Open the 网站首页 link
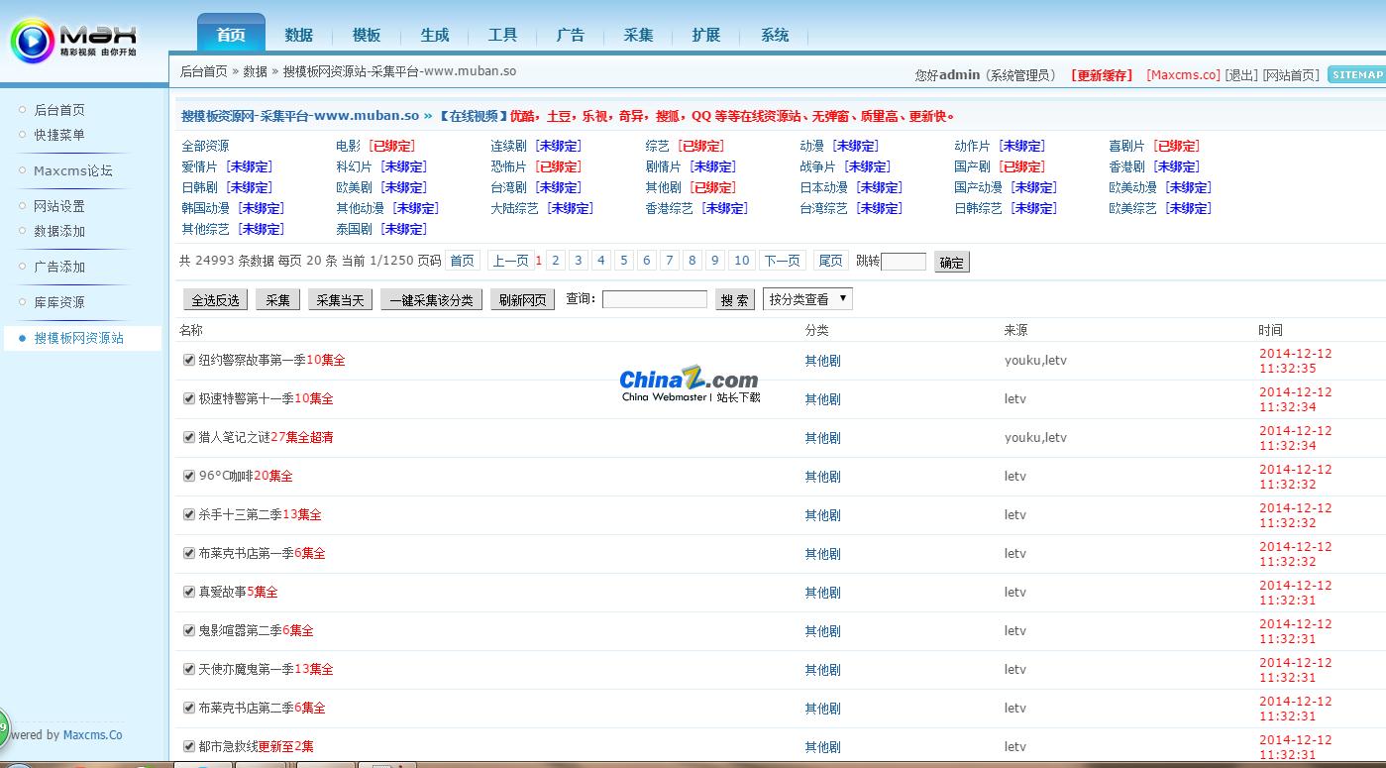Viewport: 1386px width, 768px height. point(1291,75)
